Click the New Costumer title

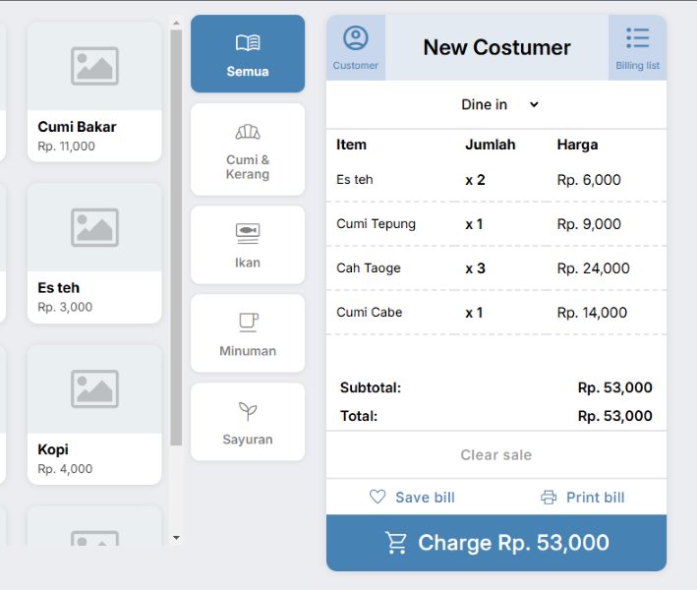496,47
